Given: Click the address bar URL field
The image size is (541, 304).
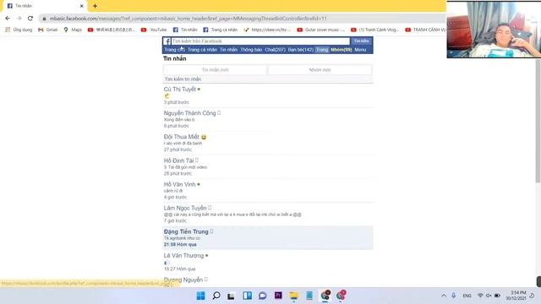Looking at the screenshot, I should point(242,19).
